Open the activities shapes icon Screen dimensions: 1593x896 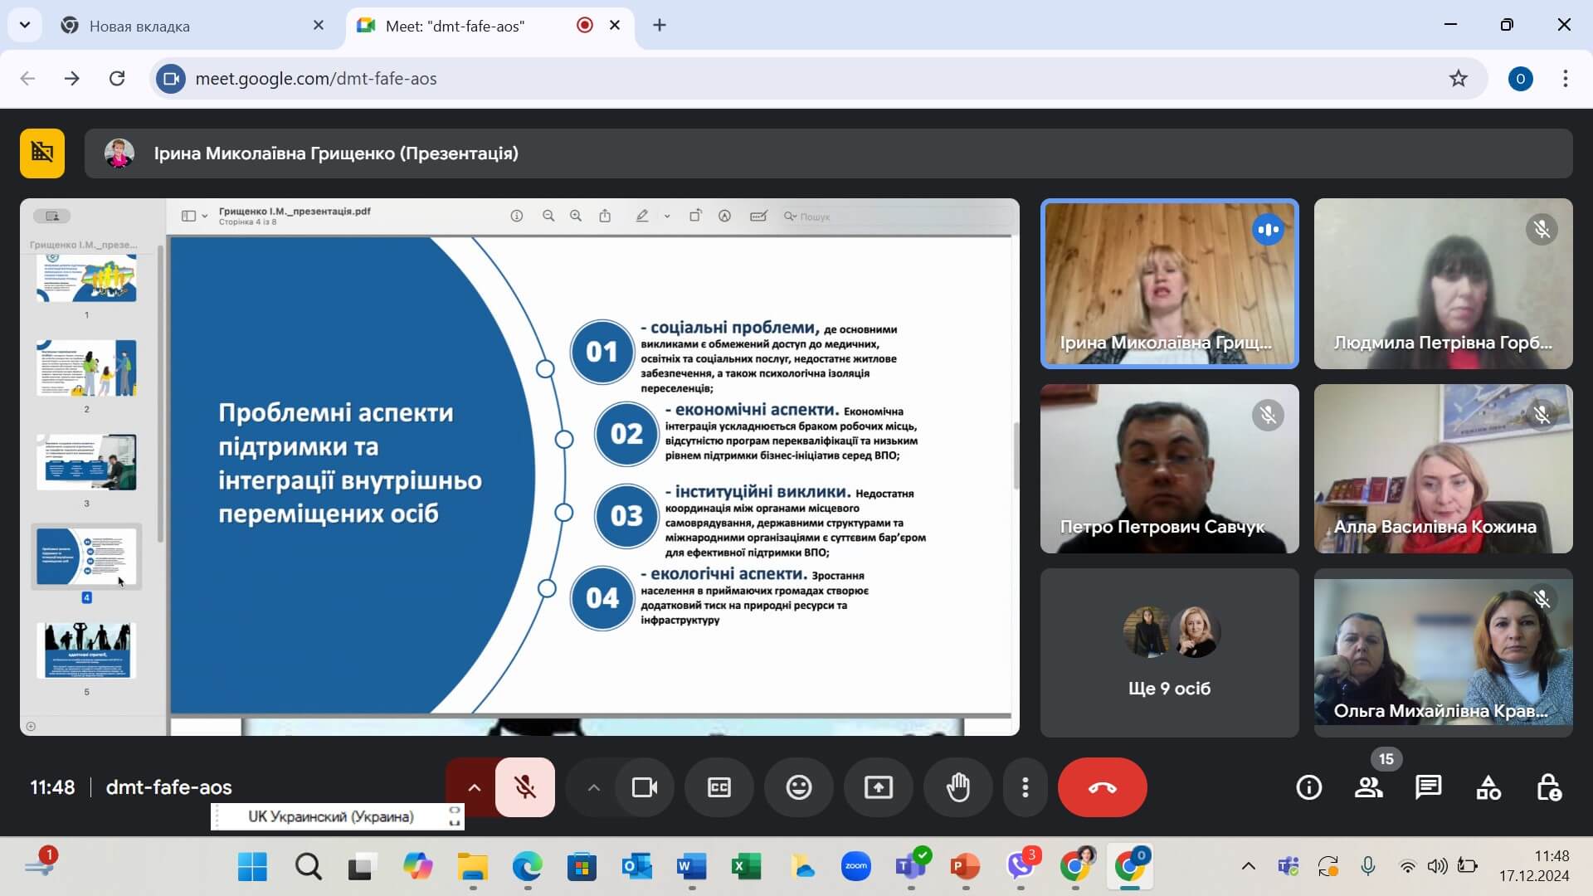pos(1488,787)
